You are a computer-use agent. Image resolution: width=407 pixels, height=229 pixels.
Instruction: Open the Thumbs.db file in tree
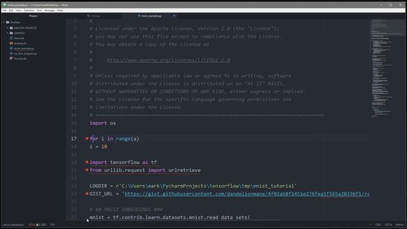(x=20, y=59)
